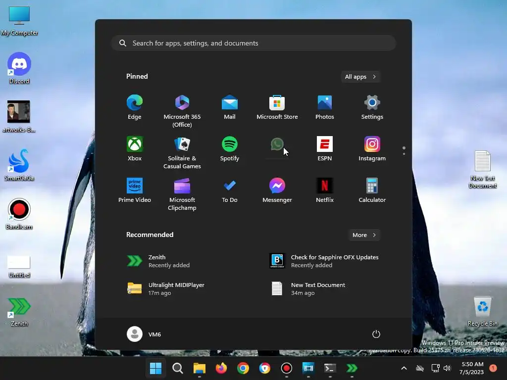Click the notification badge in tray
507x380 pixels.
pyautogui.click(x=493, y=368)
